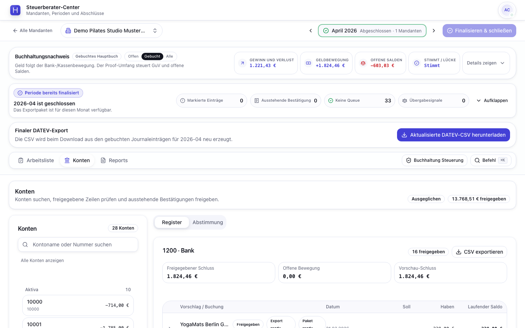Open the Reports tab

pyautogui.click(x=114, y=160)
